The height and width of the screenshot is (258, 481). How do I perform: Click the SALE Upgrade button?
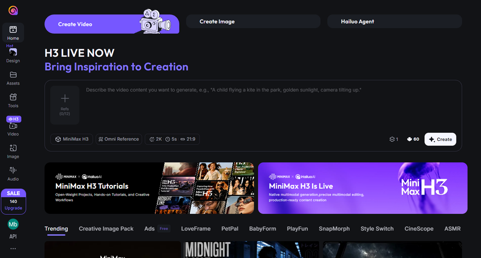(x=13, y=201)
